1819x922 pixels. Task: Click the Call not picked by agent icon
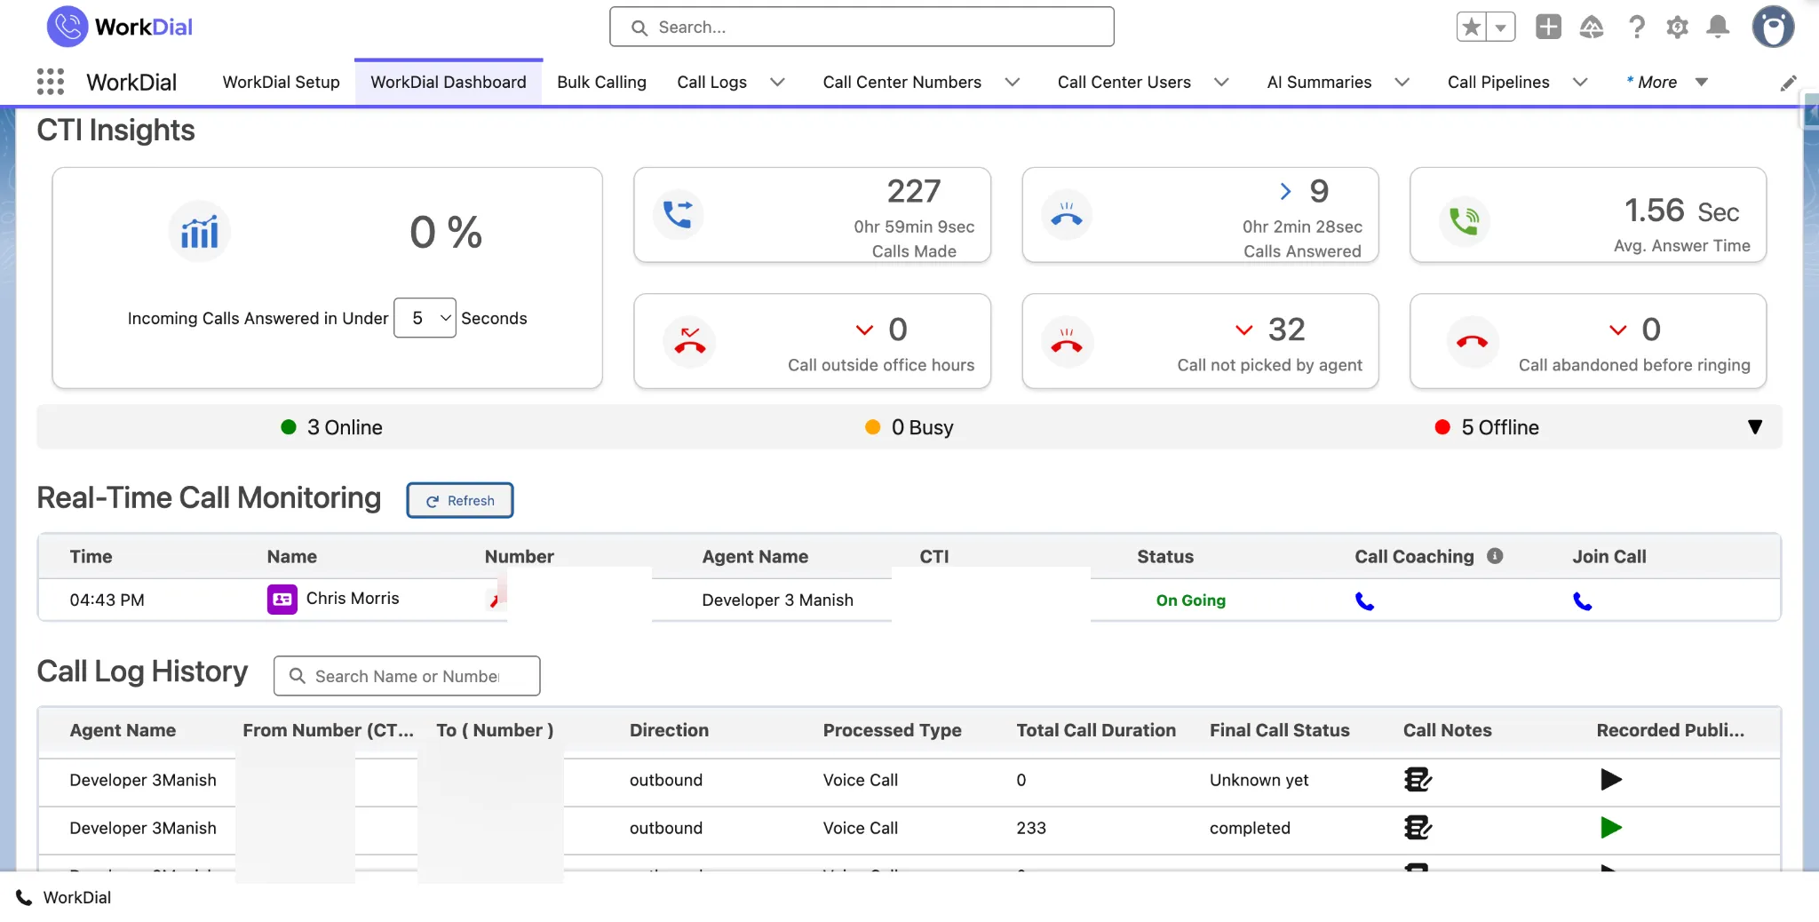pos(1067,341)
